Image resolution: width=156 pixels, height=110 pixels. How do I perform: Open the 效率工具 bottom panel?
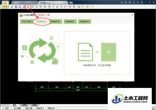coord(28,108)
